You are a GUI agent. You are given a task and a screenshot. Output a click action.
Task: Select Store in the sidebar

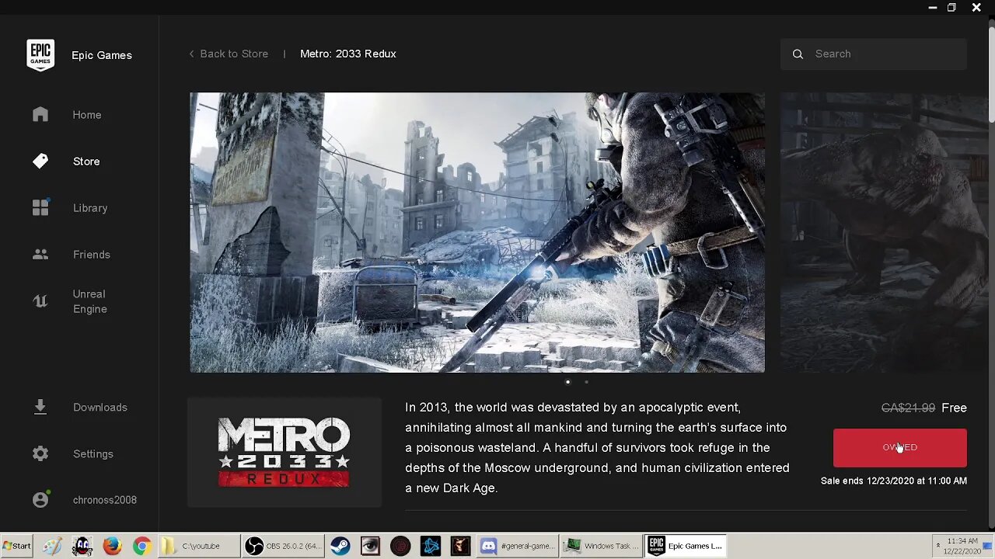[x=86, y=161]
